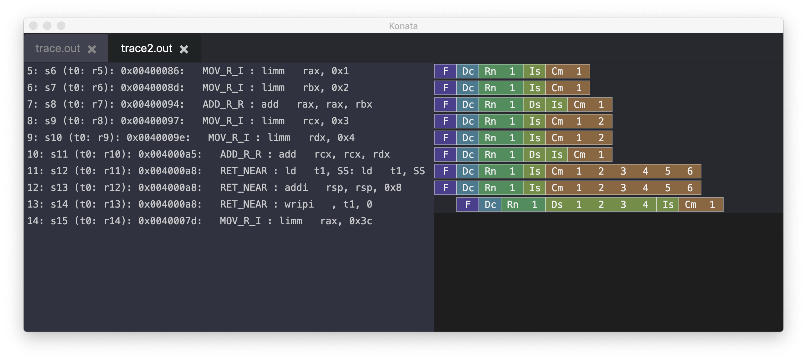
Task: Close the trace2.out tab
Action: 184,49
